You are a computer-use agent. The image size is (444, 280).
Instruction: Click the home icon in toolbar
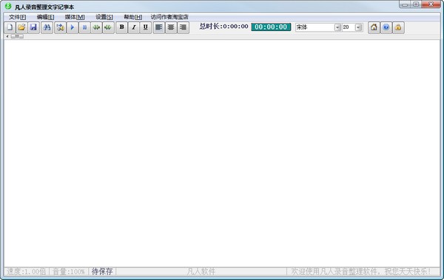(x=374, y=27)
